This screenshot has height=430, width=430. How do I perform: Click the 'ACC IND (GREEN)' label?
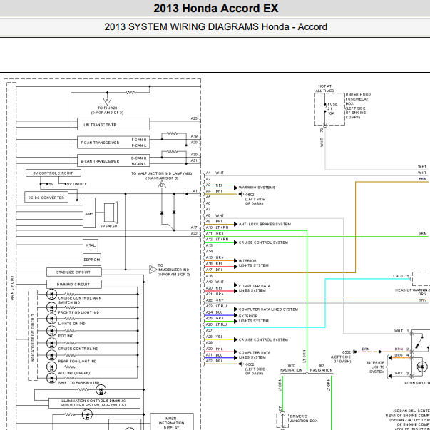click(74, 373)
